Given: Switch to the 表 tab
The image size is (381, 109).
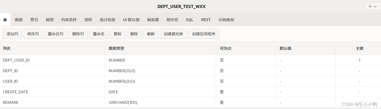Looking at the screenshot, I should tap(5, 20).
